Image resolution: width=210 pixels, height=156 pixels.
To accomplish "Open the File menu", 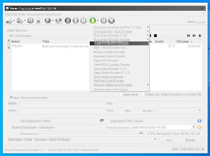I will click(x=22, y=14).
